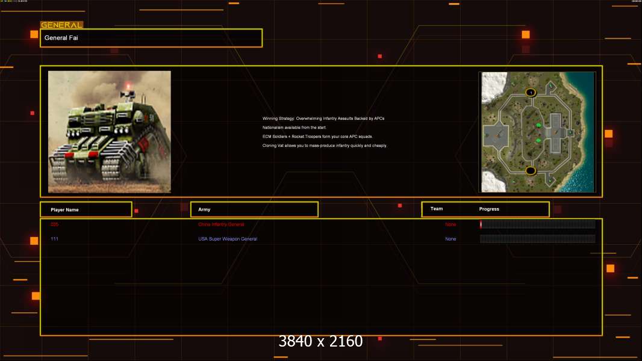Select the USA Super Weapon General entry

click(x=228, y=239)
